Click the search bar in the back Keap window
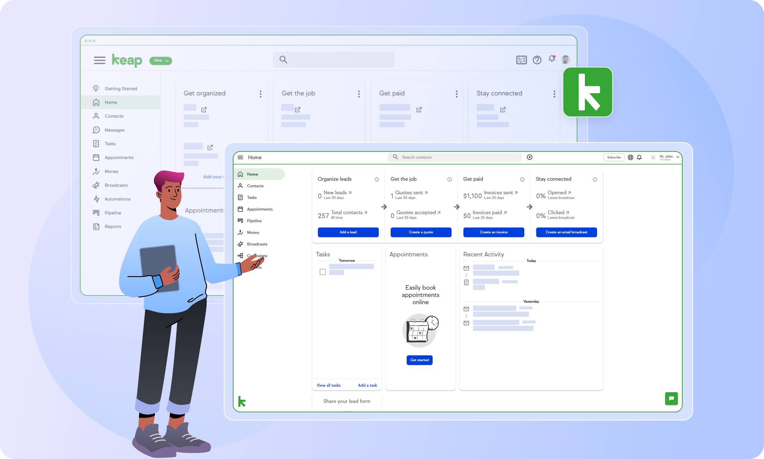The width and height of the screenshot is (764, 459). click(x=334, y=60)
